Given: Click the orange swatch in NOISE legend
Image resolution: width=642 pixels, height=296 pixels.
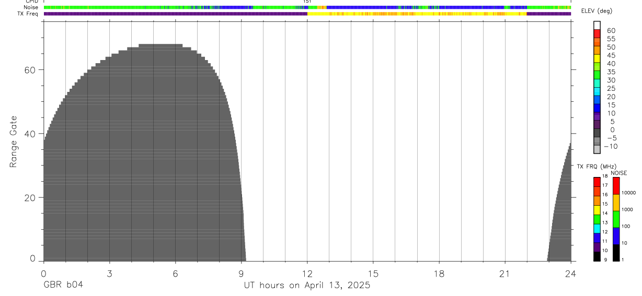Looking at the screenshot, I should coord(616,203).
